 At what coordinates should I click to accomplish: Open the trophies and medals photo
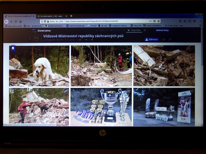101,107
